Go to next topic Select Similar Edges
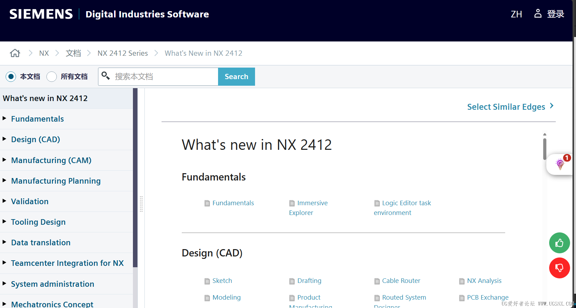This screenshot has height=308, width=576. (510, 107)
